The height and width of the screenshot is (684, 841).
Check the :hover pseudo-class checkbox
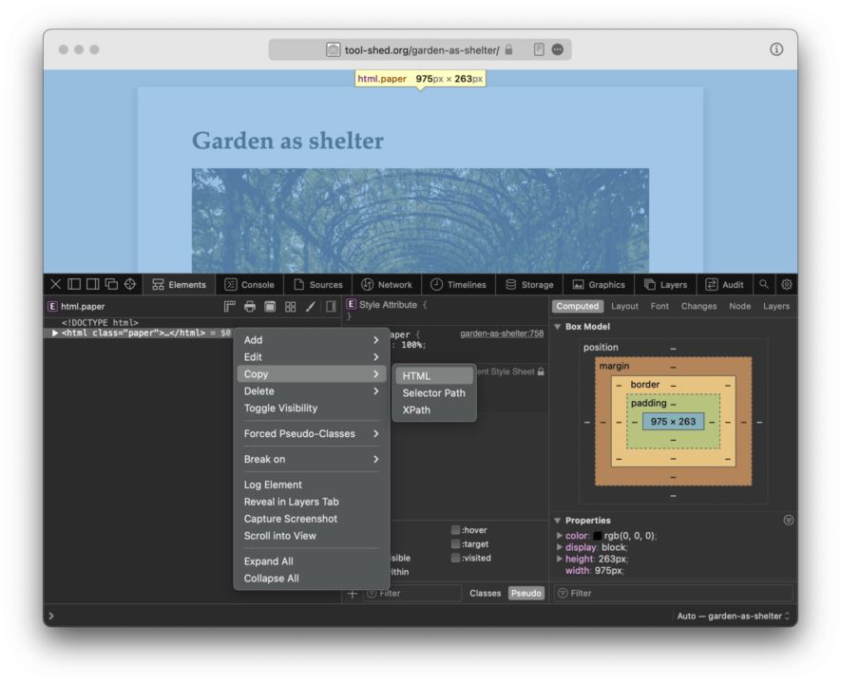click(x=455, y=530)
